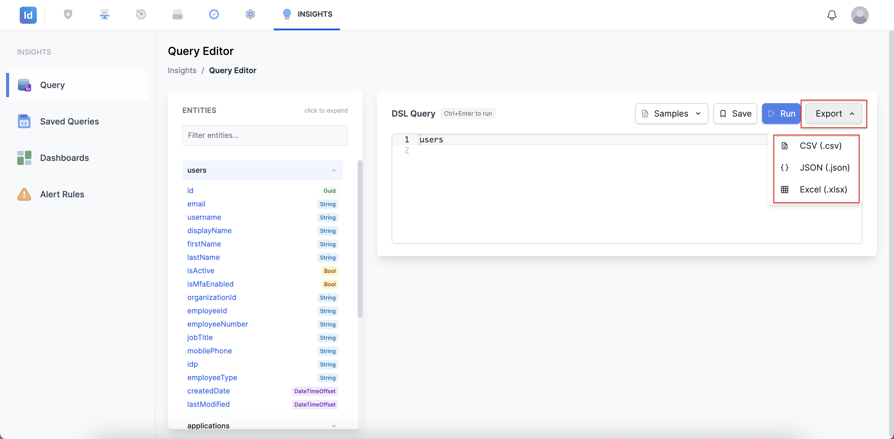Viewport: 894px width, 439px height.
Task: Open the Samples dropdown
Action: (671, 113)
